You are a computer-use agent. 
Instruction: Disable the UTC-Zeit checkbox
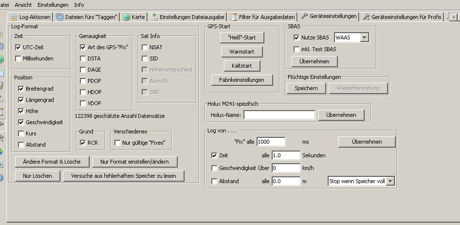coord(18,47)
